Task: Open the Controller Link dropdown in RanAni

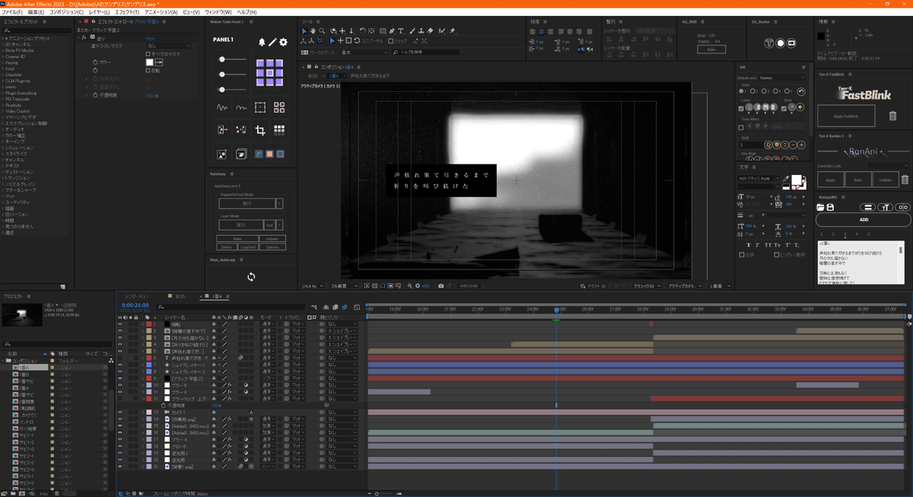Action: [x=889, y=165]
